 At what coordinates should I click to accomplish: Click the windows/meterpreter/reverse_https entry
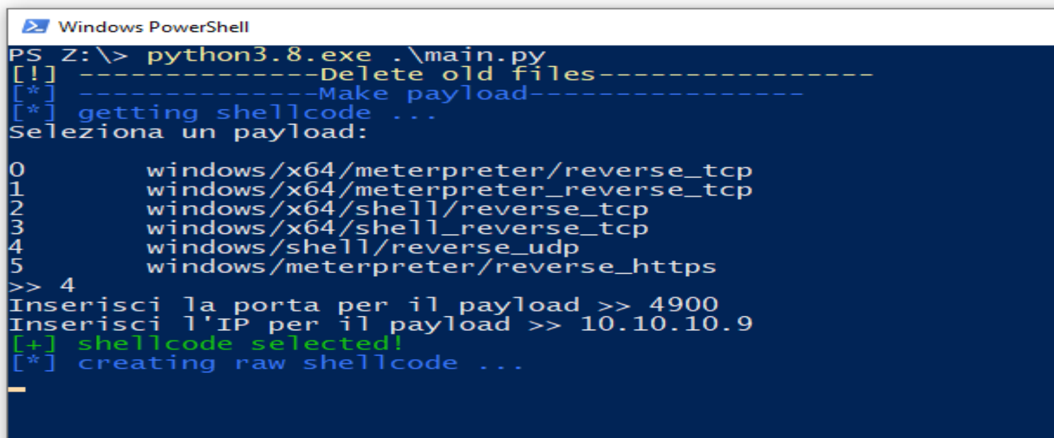pyautogui.click(x=431, y=267)
